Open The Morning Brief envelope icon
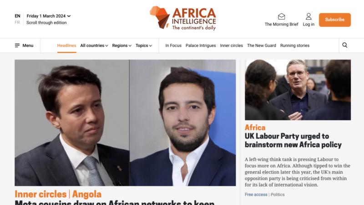 point(281,16)
